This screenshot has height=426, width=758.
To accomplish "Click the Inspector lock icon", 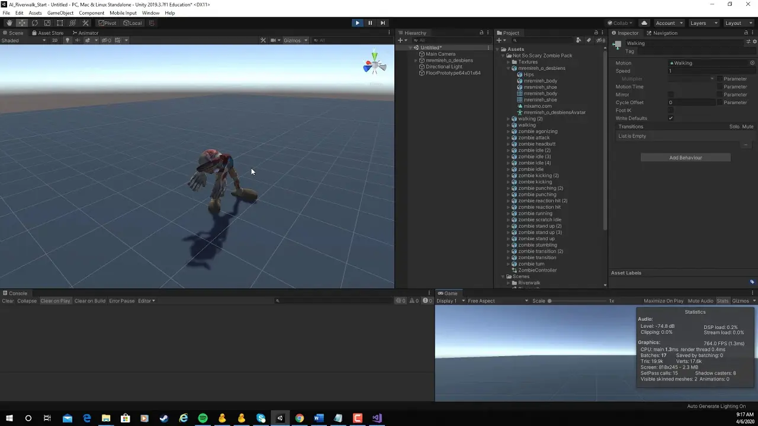I will (746, 33).
